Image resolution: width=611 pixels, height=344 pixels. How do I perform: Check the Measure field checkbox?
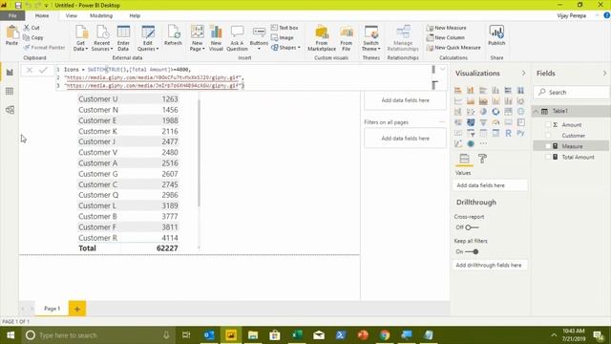point(548,146)
